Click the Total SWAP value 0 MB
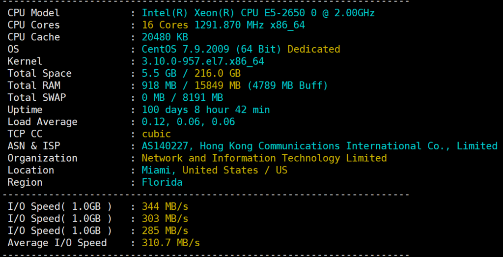The height and width of the screenshot is (257, 503). 153,97
